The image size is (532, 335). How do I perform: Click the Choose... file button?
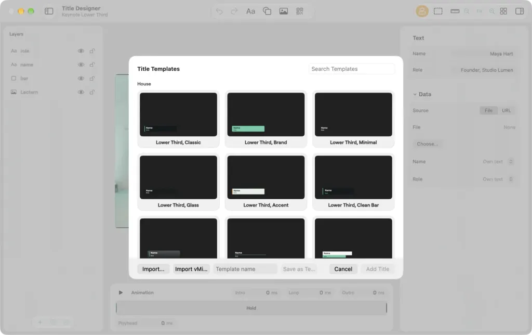coord(428,144)
